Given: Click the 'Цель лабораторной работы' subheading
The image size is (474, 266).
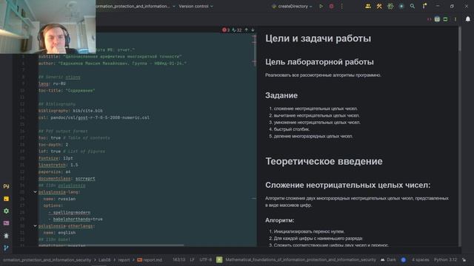Looking at the screenshot, I should (x=319, y=62).
